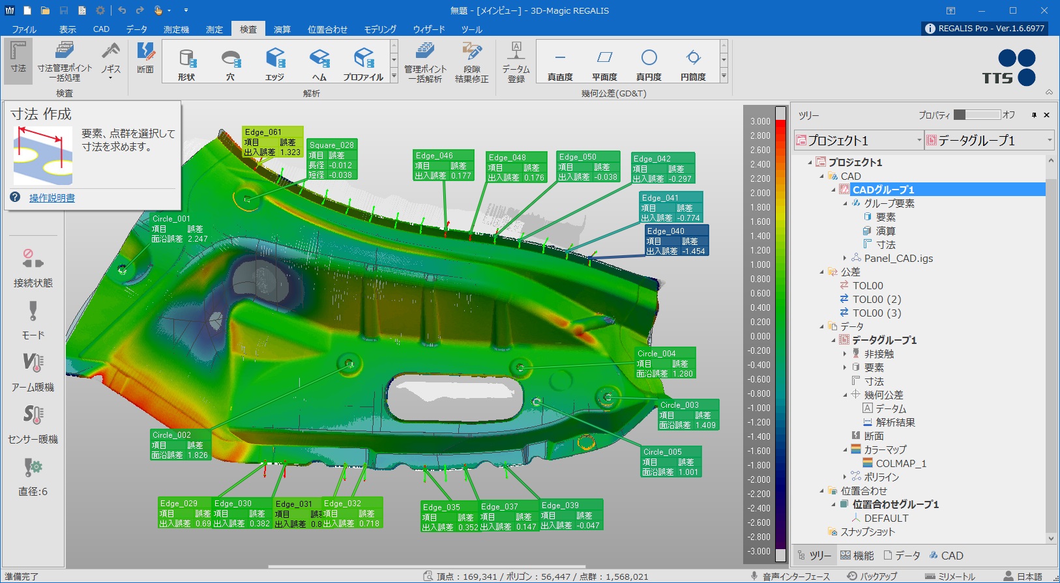This screenshot has height=583, width=1060.
Task: Click the 接続状態 connection status icon
Action: click(33, 268)
